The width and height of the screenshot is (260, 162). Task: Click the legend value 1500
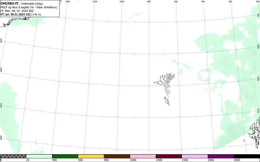click(x=185, y=160)
